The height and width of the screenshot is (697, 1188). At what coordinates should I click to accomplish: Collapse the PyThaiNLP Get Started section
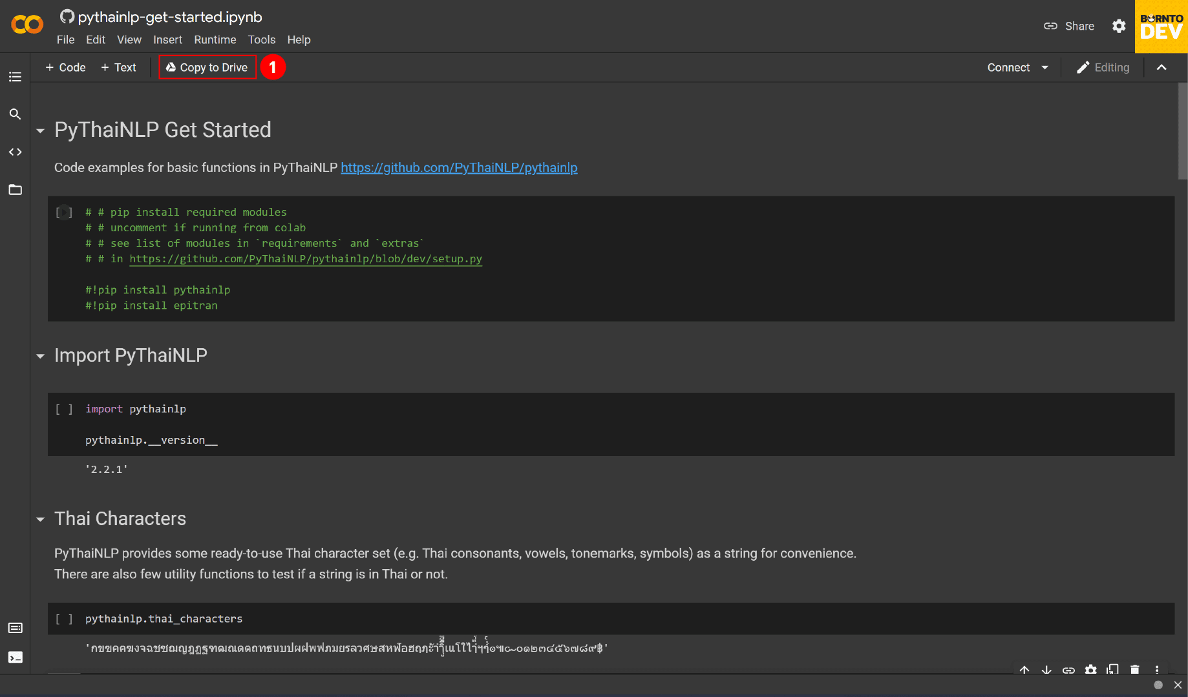[x=41, y=130]
